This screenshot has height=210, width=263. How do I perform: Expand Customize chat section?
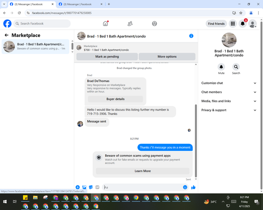click(229, 83)
